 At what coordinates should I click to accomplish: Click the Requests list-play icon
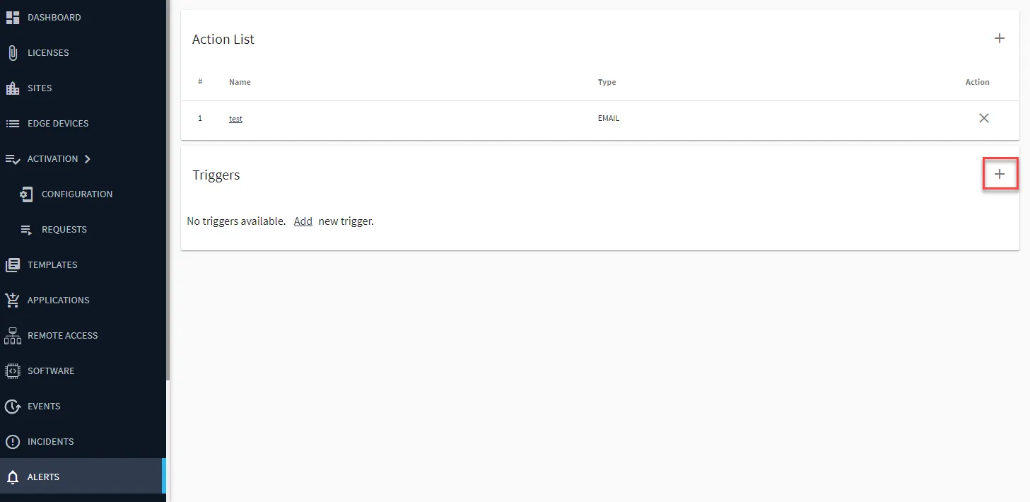click(x=27, y=229)
